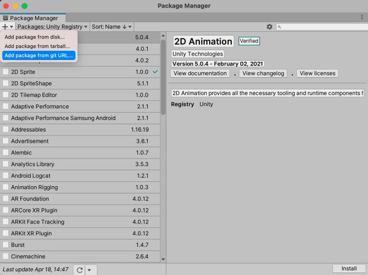Select the Advertisement package name

[x=30, y=141]
